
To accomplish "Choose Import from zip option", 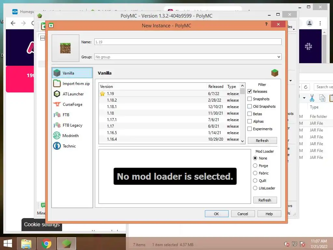I will point(72,84).
